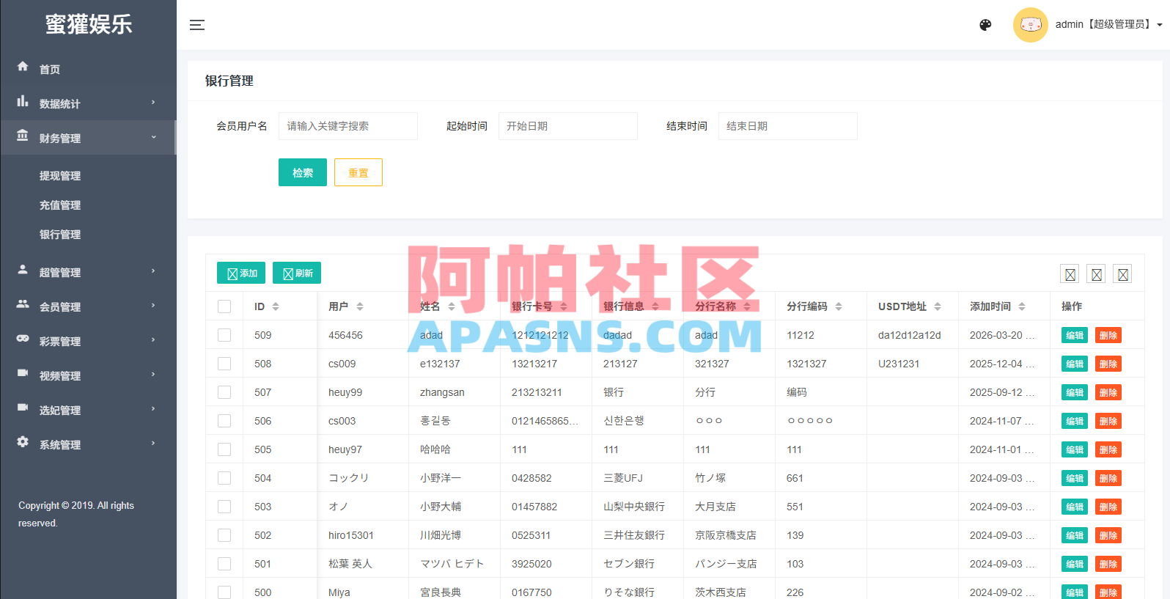The height and width of the screenshot is (599, 1170).
Task: Click user cell 'hiro15301'
Action: (x=351, y=535)
